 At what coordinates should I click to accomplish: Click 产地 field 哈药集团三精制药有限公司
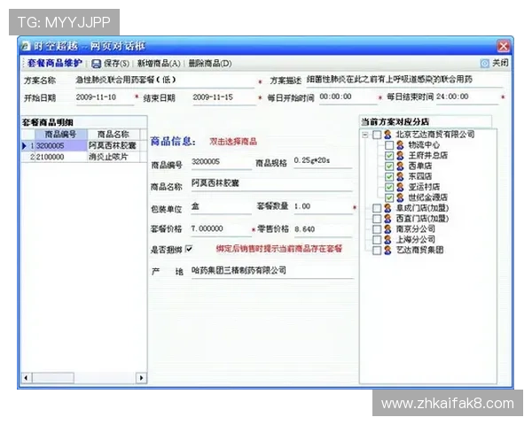click(x=272, y=271)
